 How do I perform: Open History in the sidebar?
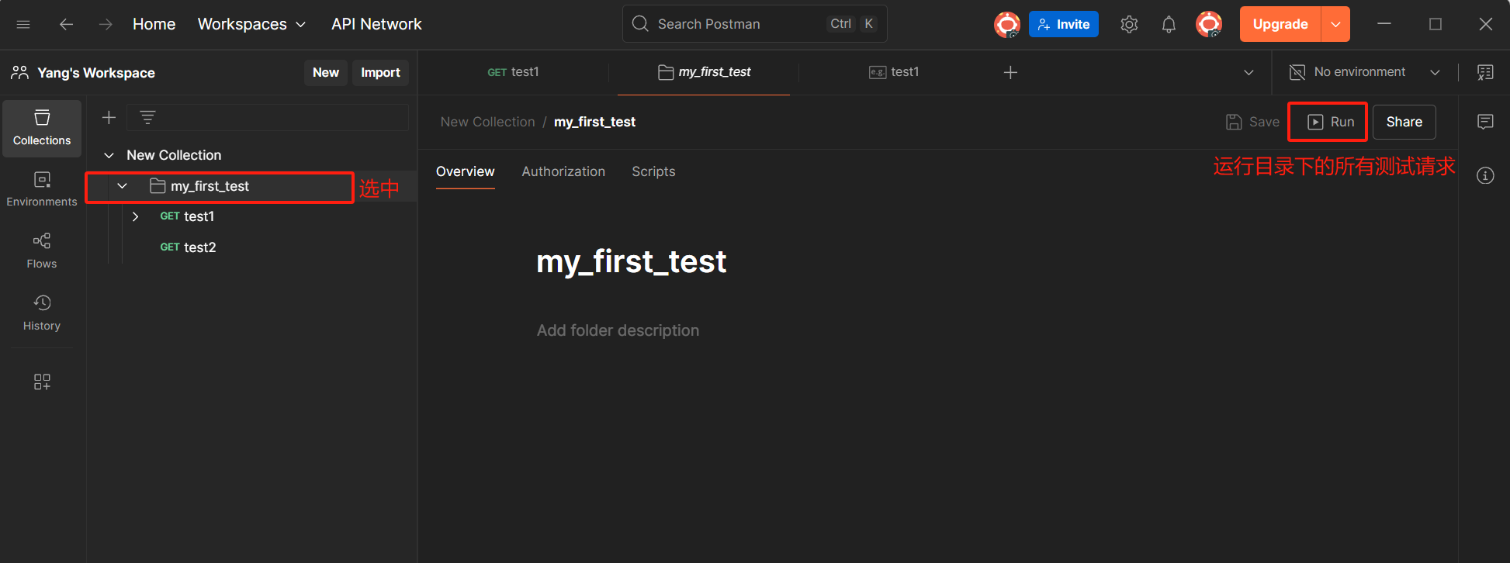42,313
